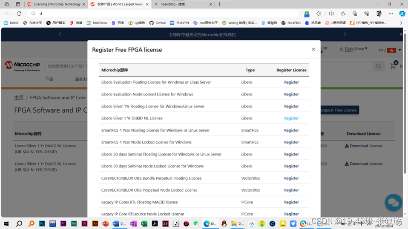Open WeChat from taskbar
The image size is (408, 229).
196,223
